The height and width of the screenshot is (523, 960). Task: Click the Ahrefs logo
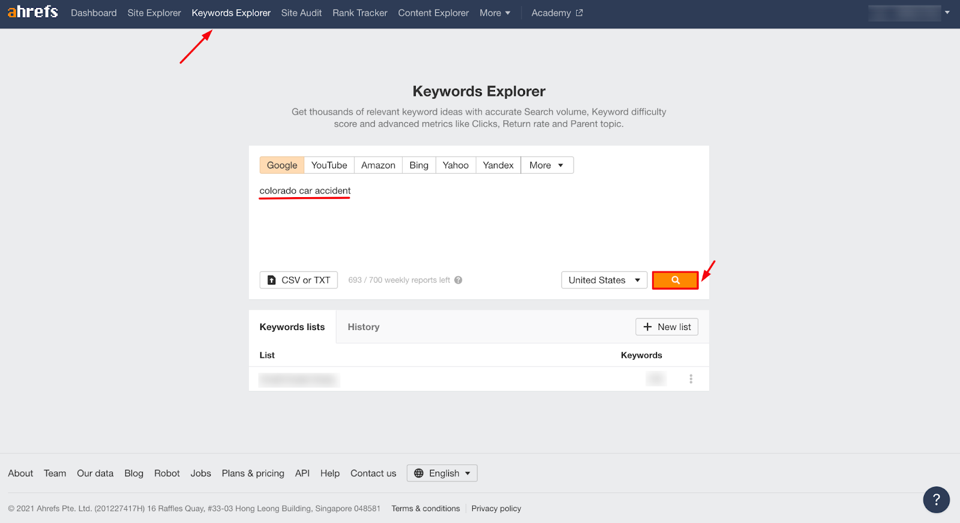33,12
